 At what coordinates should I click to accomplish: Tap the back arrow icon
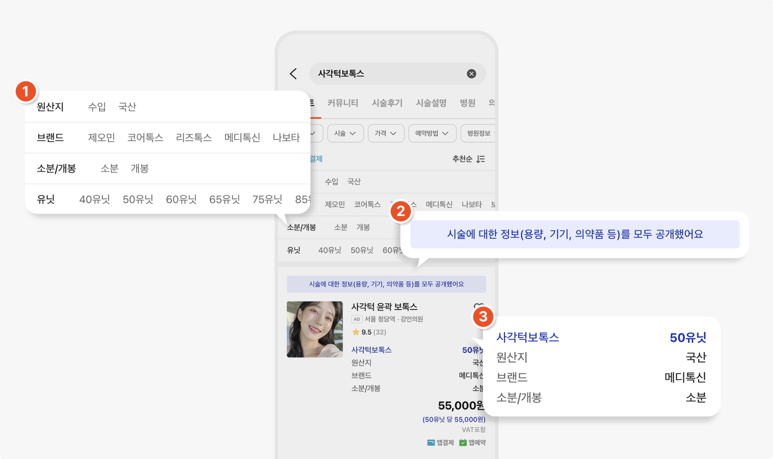point(293,74)
